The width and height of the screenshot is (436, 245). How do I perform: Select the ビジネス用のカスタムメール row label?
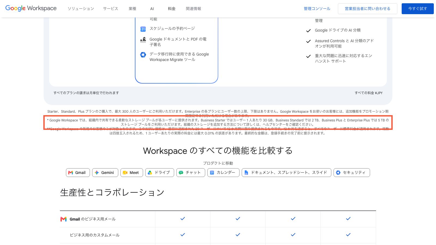click(x=95, y=235)
